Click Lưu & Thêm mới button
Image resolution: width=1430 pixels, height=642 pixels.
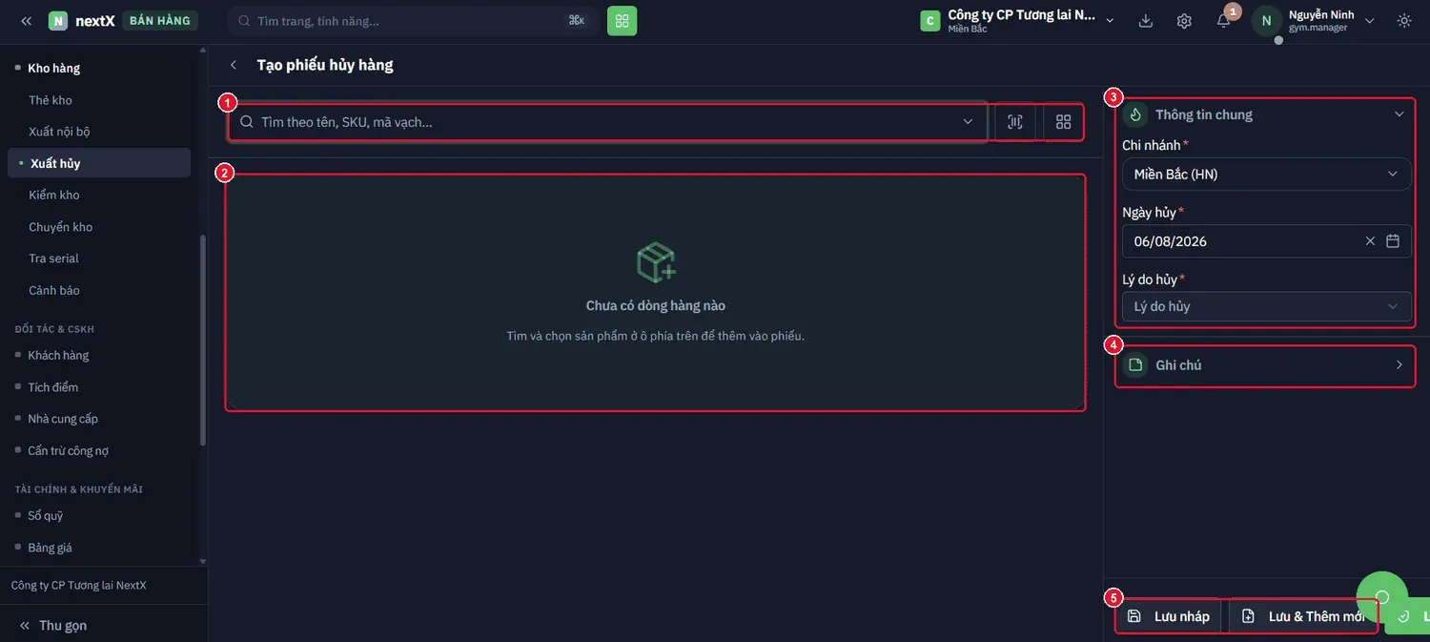point(1304,616)
